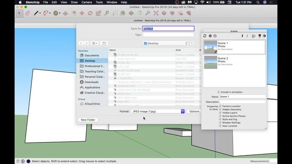The image size is (292, 164).
Task: Select the Offset tool
Action: [x=74, y=13]
